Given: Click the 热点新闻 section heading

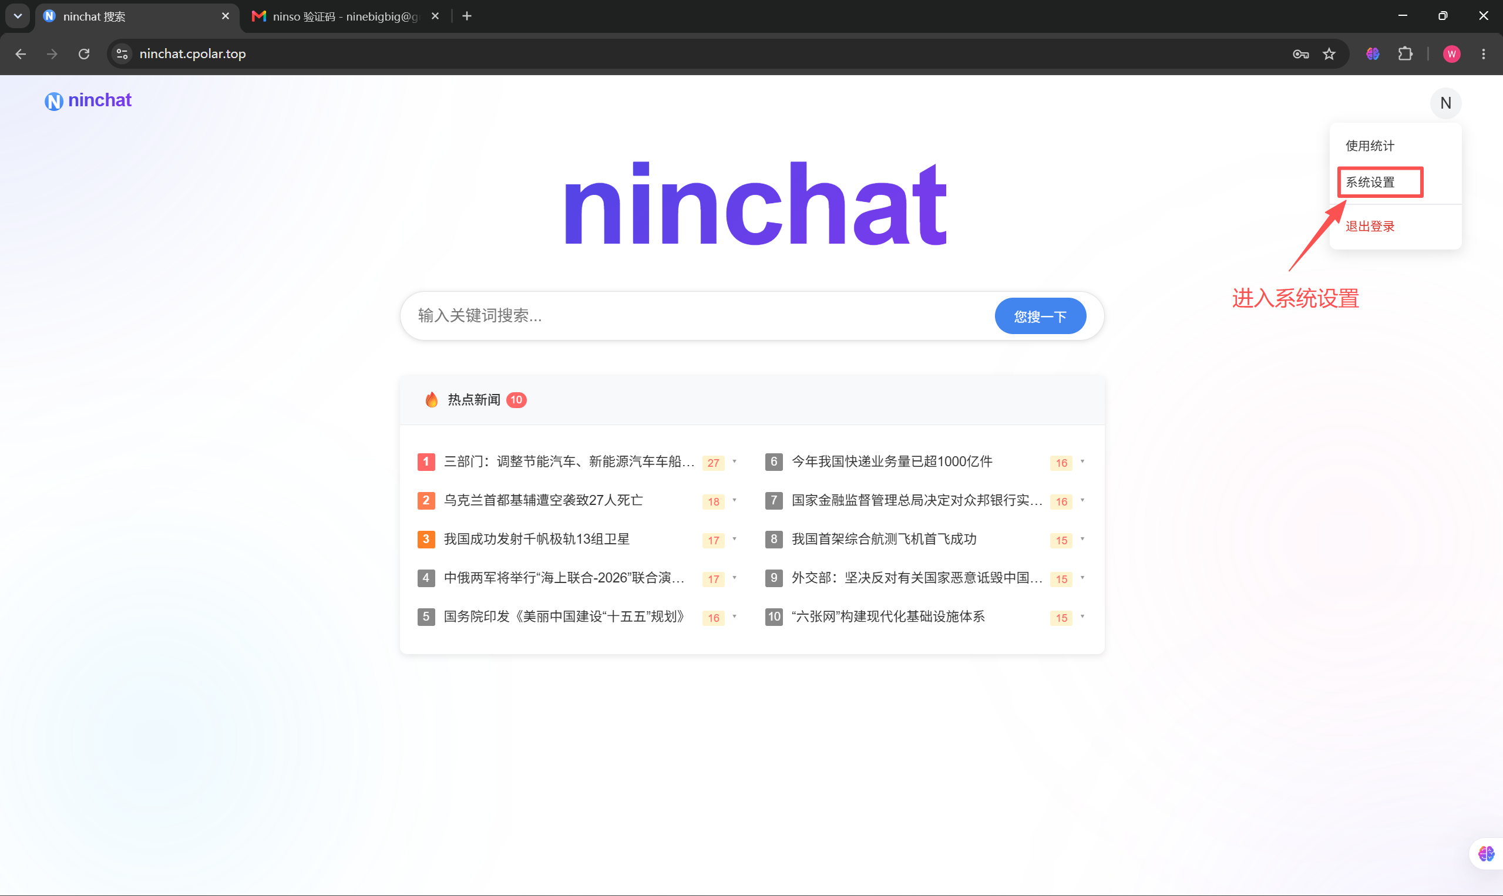Looking at the screenshot, I should (473, 400).
